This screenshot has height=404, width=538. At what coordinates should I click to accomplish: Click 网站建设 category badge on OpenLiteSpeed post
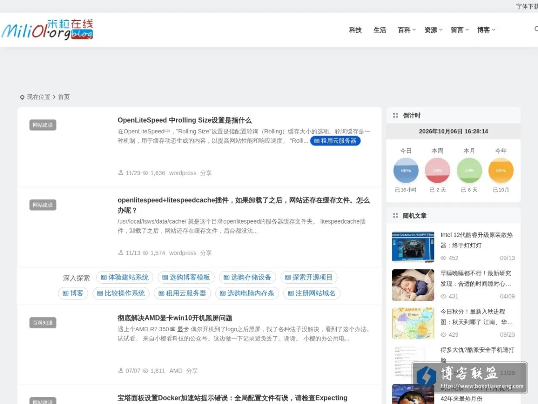coord(43,125)
